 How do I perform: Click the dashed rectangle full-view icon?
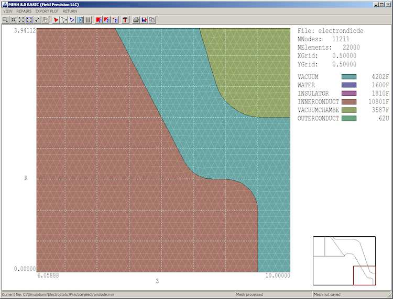(x=29, y=20)
